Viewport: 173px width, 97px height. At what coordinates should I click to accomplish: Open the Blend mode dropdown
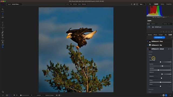(154, 24)
